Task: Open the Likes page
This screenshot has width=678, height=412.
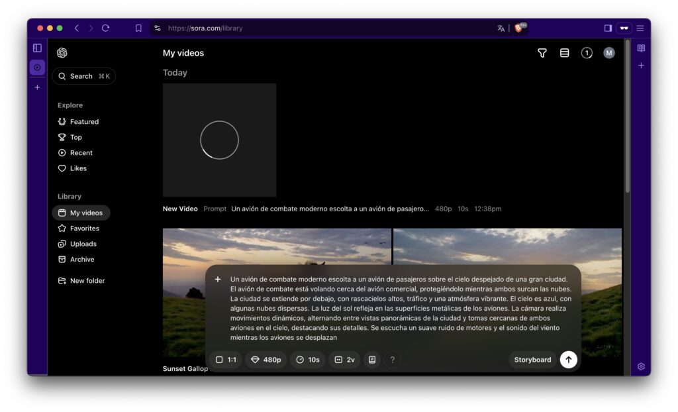Action: pos(72,168)
